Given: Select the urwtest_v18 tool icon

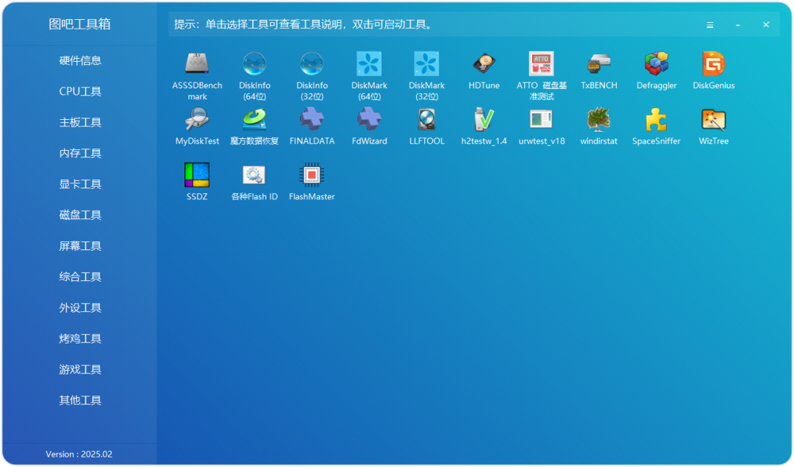Looking at the screenshot, I should [x=541, y=120].
